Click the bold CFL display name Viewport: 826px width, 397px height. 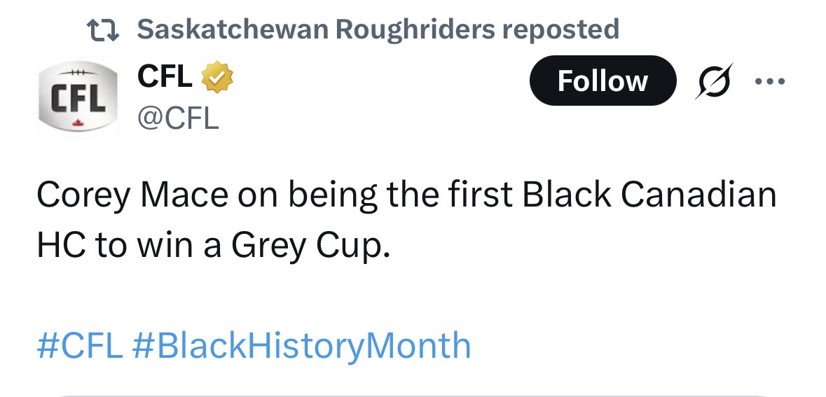click(165, 77)
